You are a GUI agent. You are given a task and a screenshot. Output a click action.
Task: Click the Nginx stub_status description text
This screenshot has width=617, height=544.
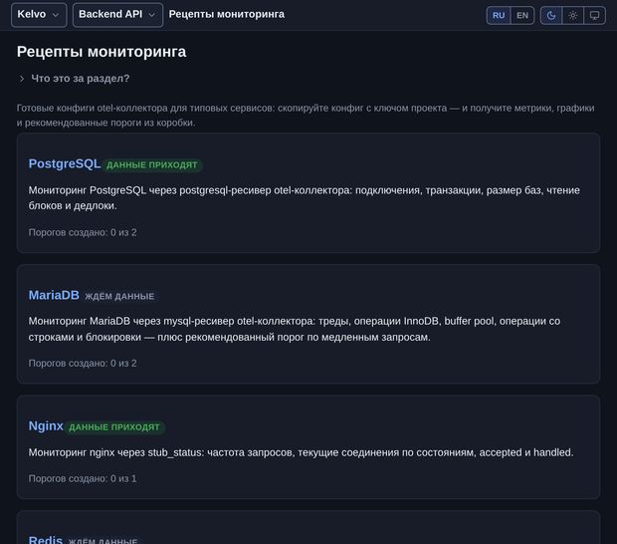[301, 452]
